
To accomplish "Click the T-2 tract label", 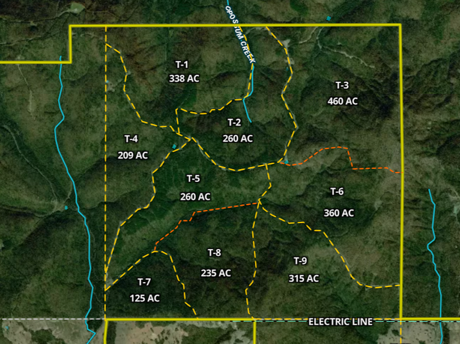I will click(234, 122).
